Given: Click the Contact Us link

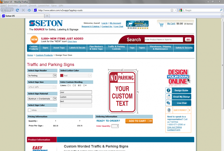Looking at the screenshot, I should click(x=107, y=27).
